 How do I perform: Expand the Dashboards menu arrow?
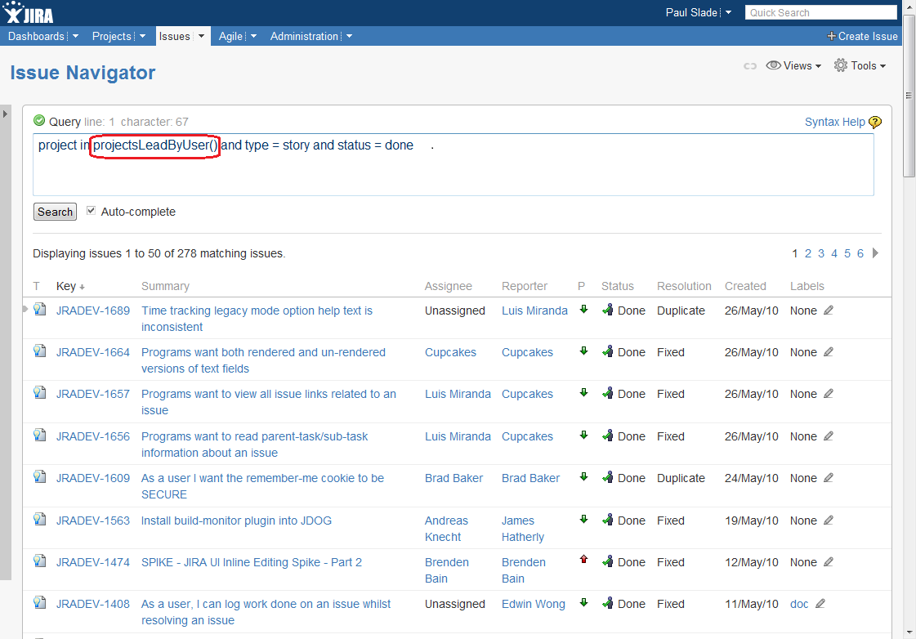point(75,36)
